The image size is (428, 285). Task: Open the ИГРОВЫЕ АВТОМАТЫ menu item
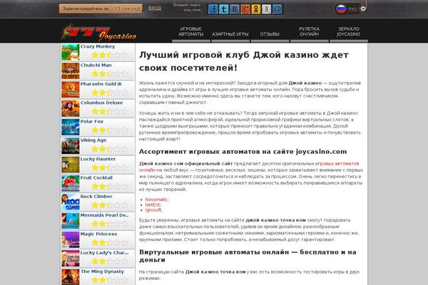coord(190,31)
